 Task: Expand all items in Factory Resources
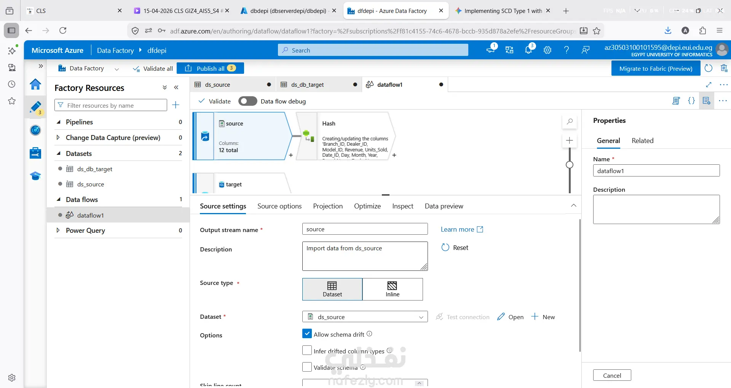click(164, 87)
